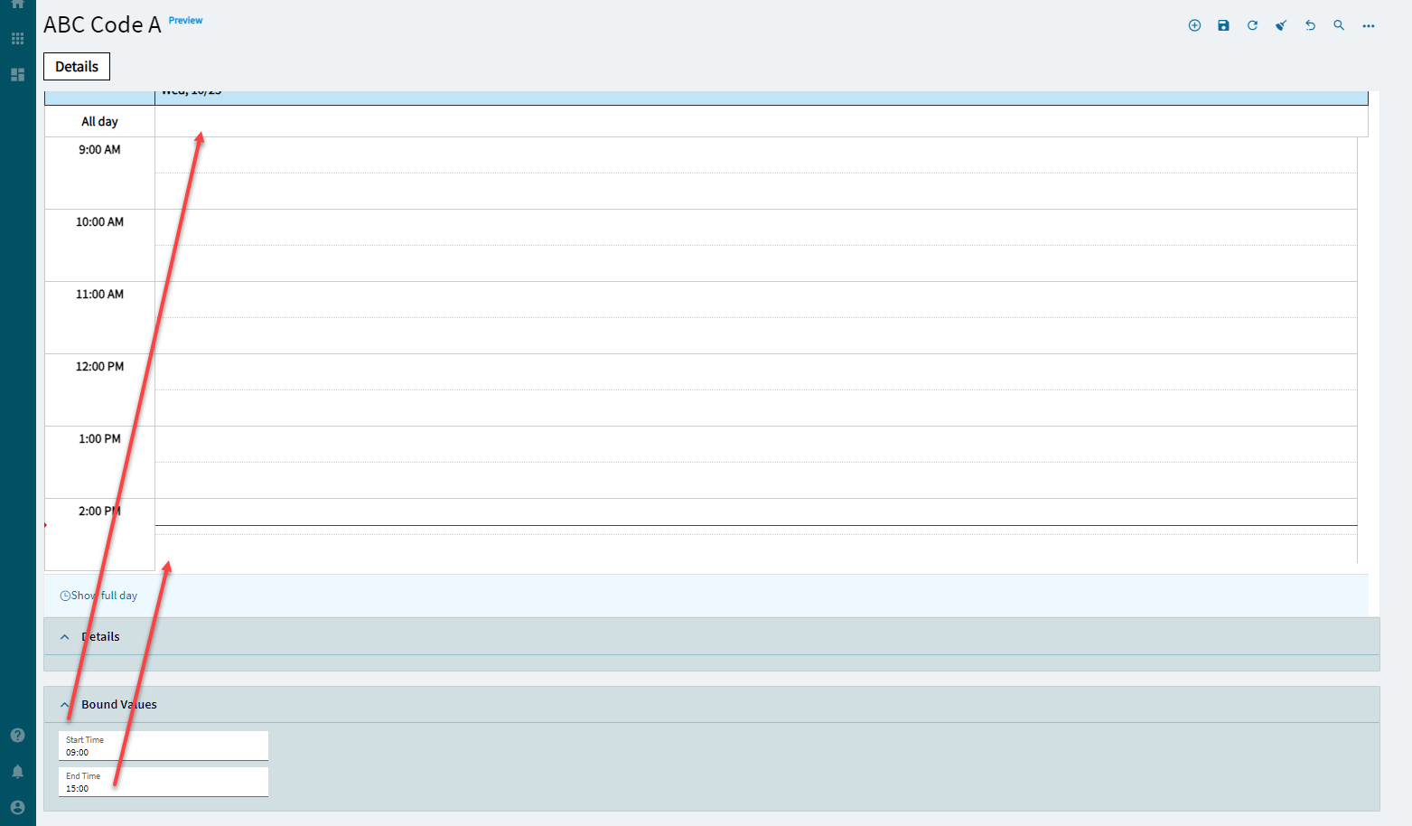Click the Preview label beside the title
The height and width of the screenshot is (826, 1412).
185,20
